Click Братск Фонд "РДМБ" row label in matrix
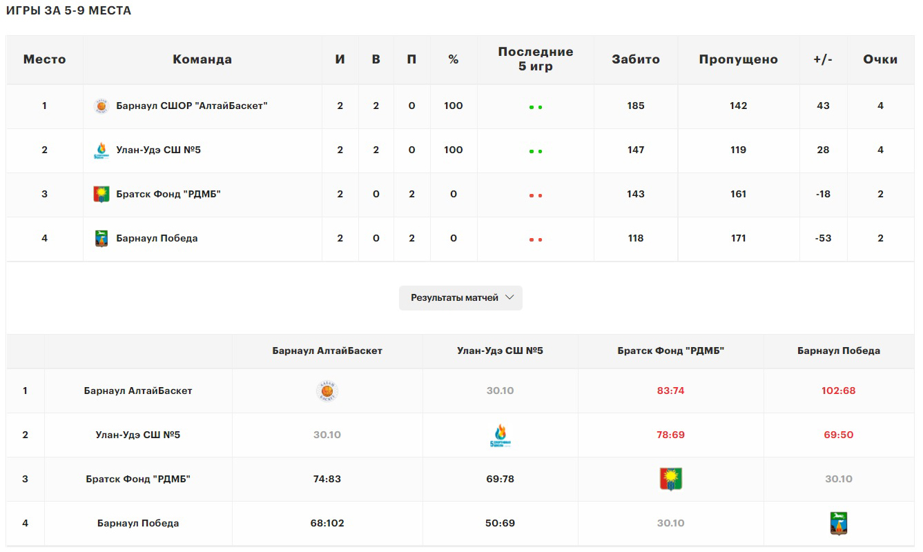This screenshot has width=923, height=552. [x=138, y=479]
